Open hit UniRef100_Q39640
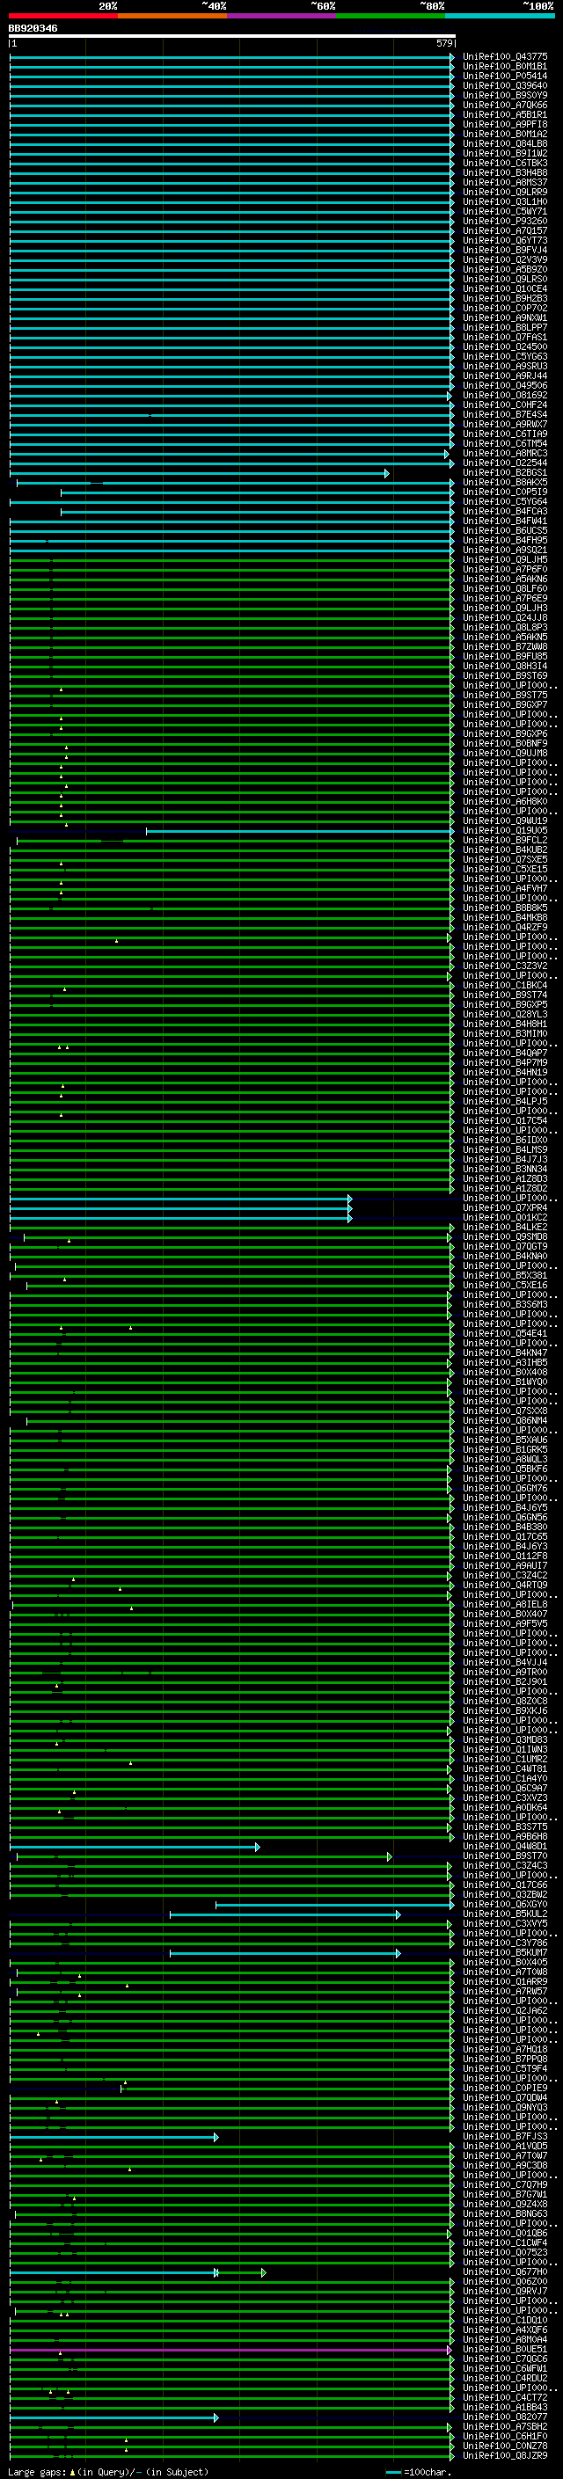Viewport: 563px width, 2479px height. [x=505, y=85]
